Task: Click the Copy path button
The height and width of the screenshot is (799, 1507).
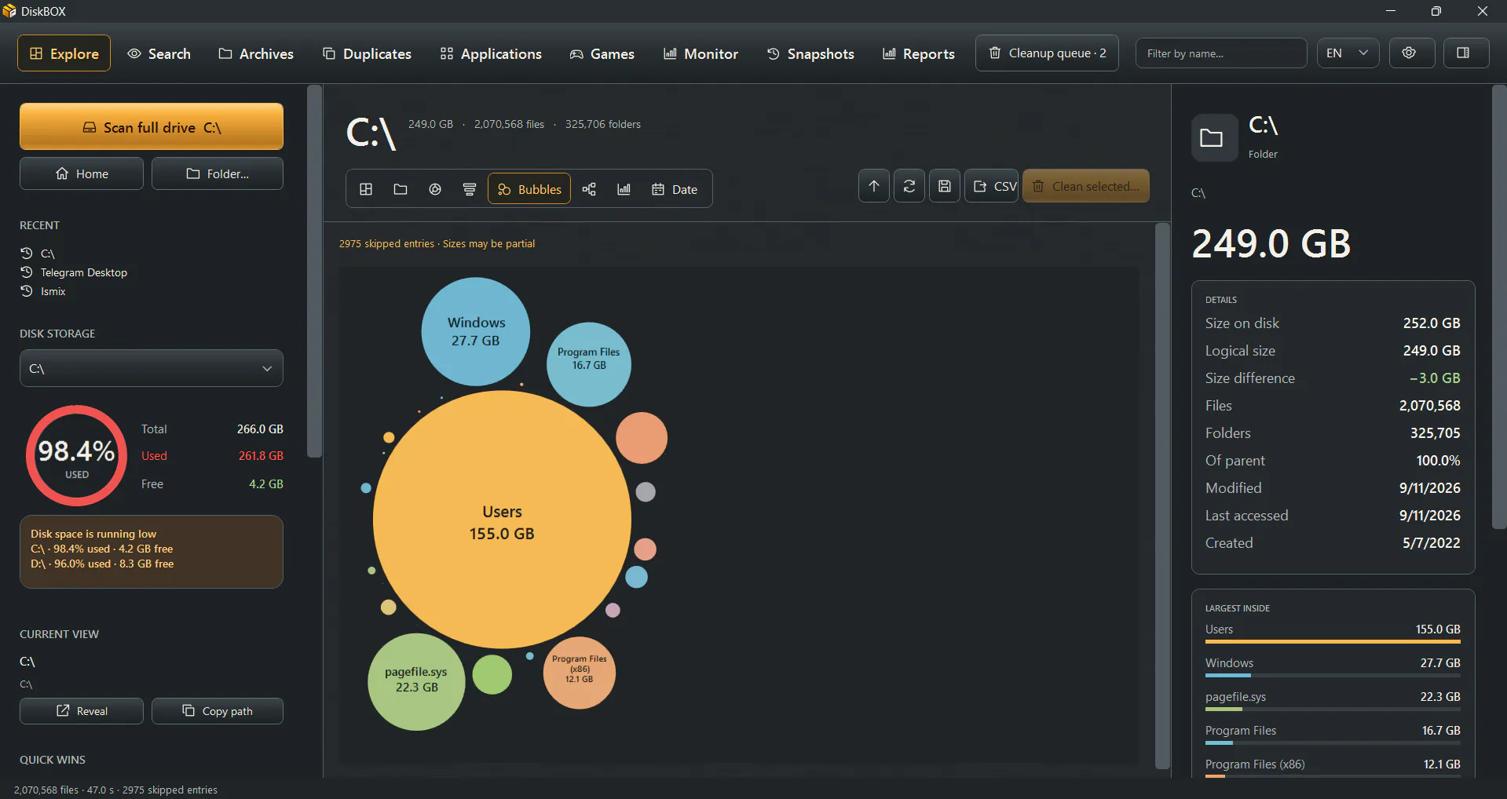Action: click(x=218, y=711)
